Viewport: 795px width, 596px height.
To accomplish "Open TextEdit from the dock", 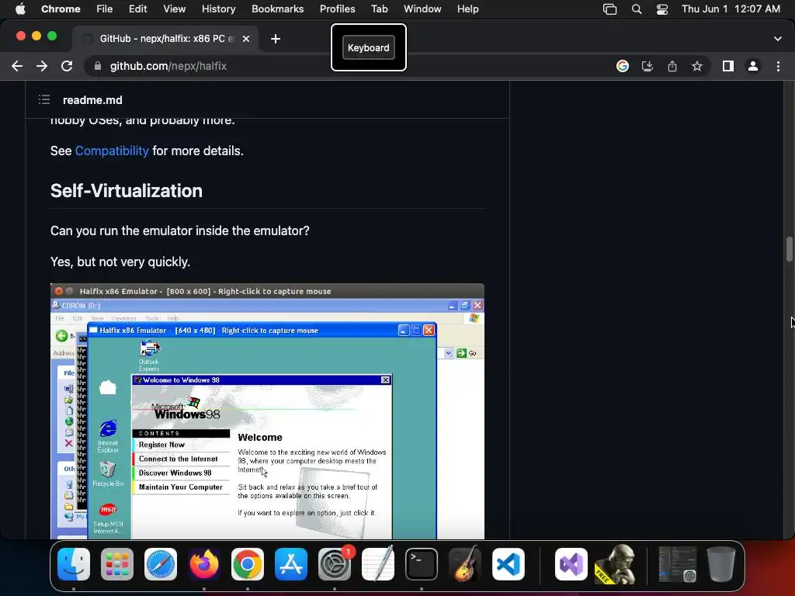I will pos(378,564).
